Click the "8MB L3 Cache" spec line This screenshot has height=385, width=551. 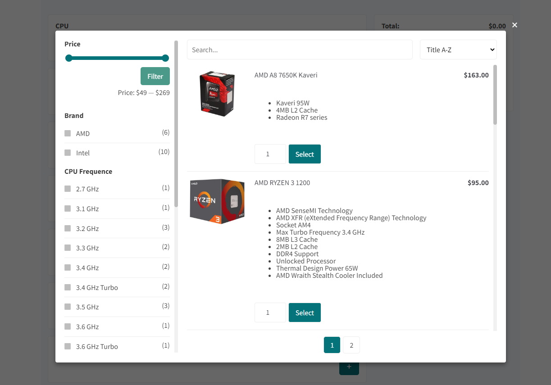point(297,240)
